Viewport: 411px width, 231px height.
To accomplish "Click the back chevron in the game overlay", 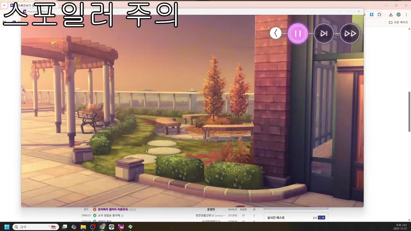I will [275, 33].
